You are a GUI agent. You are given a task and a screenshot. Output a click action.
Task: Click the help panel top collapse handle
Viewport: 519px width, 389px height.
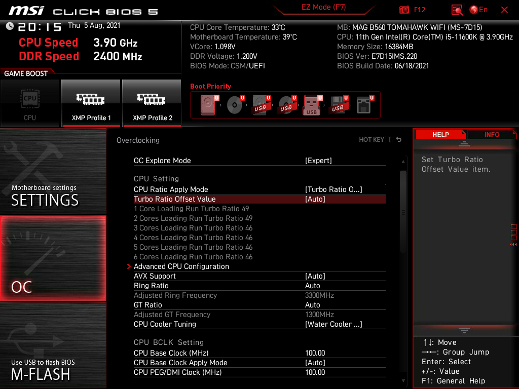pyautogui.click(x=464, y=144)
